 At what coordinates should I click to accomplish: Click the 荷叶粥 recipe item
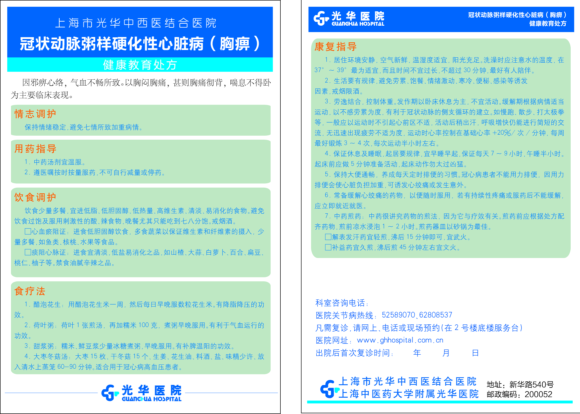click(139, 330)
